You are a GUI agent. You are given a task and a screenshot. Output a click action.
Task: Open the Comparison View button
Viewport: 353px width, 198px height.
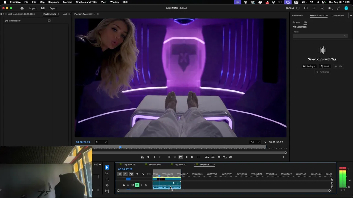225,157
